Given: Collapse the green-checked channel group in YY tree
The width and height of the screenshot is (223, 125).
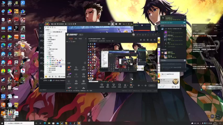Looking at the screenshot, I should (x=47, y=57).
